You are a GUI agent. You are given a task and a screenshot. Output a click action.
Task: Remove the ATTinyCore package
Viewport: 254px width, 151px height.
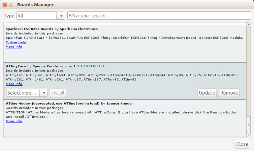229,93
